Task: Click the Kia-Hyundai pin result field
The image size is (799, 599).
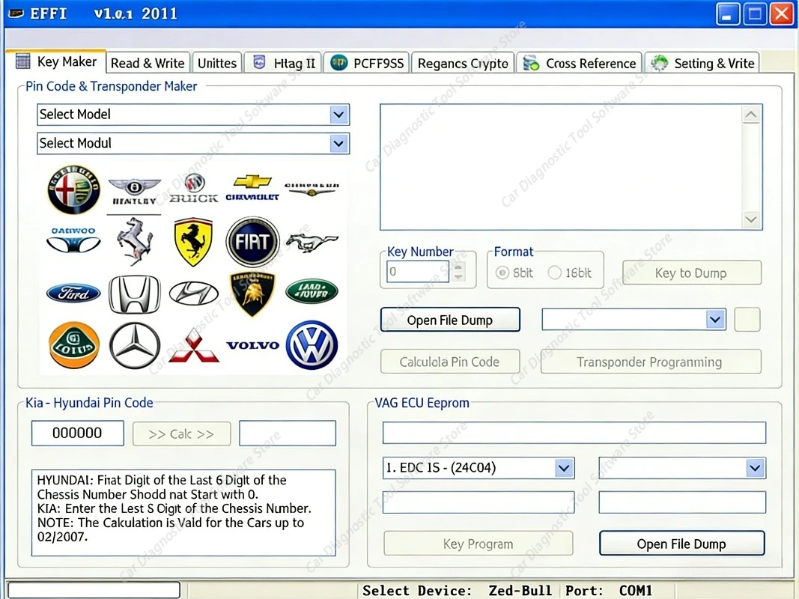Action: click(288, 433)
